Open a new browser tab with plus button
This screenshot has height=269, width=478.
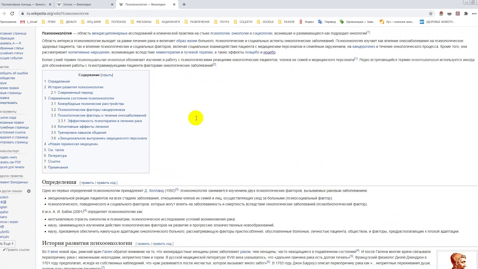(184, 4)
